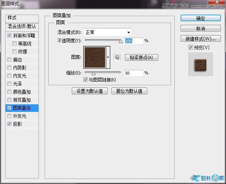This screenshot has width=226, height=184.
Task: Click the brown pattern swatch thumbnail
Action: pos(95,57)
